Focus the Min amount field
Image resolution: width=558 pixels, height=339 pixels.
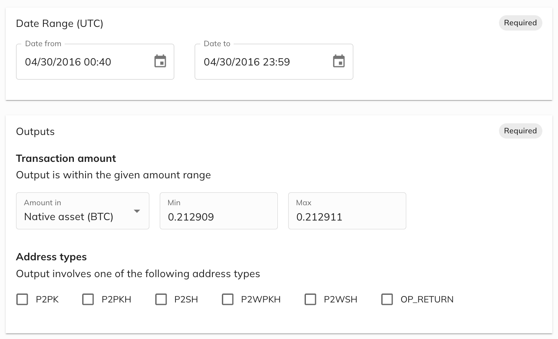[x=218, y=217]
